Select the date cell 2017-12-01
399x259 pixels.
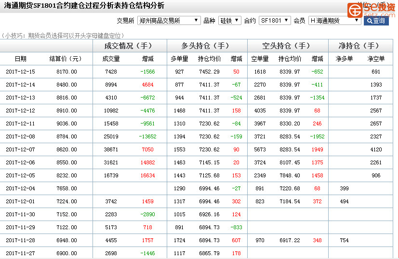pos(20,201)
